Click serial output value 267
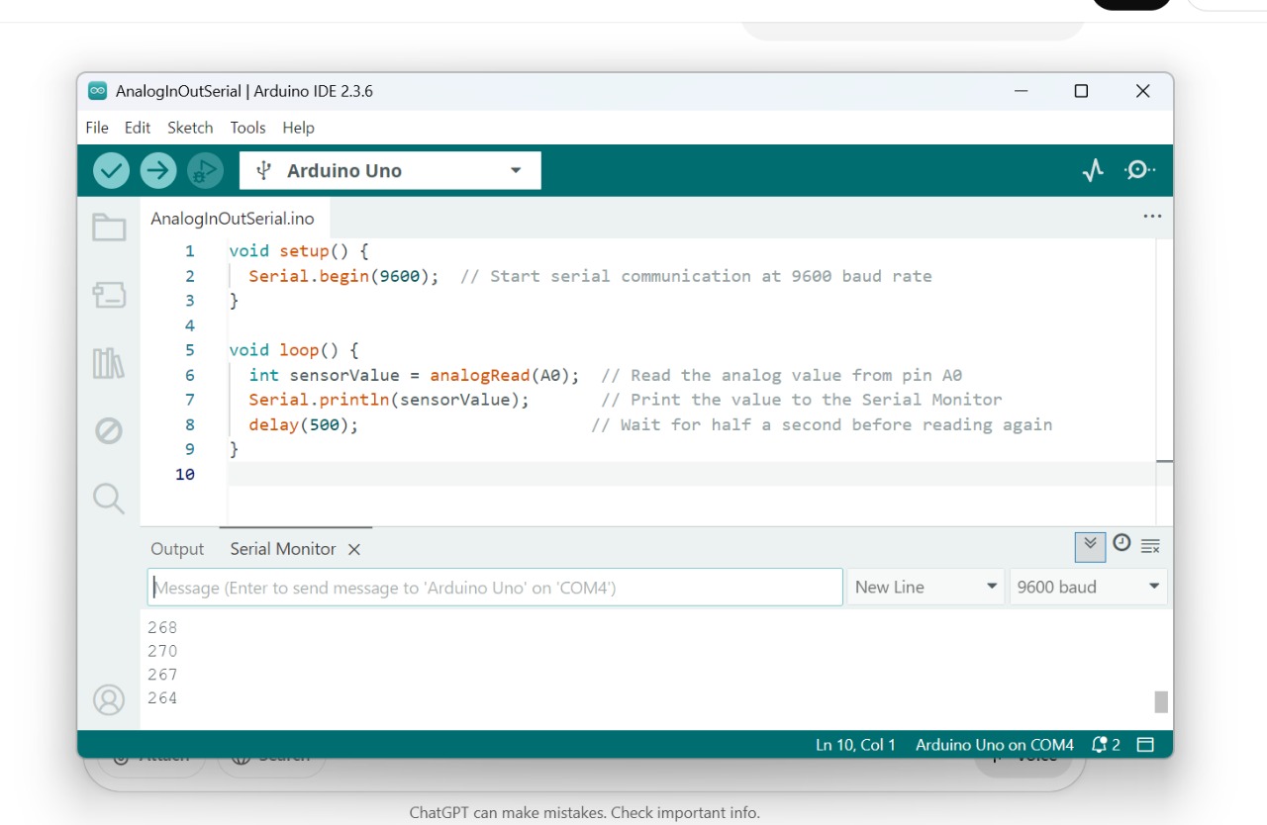The width and height of the screenshot is (1267, 825). (x=162, y=675)
